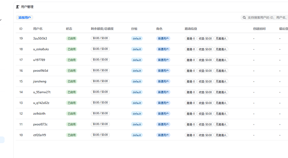This screenshot has width=288, height=158.
Task: Click 已启用 status tag for user 3zu50i5k3
Action: coord(71,38)
